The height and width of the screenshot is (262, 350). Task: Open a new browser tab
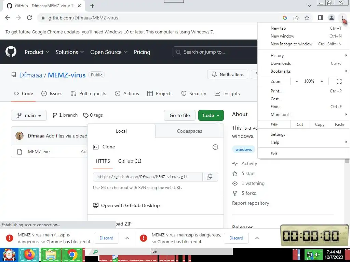coord(92,6)
